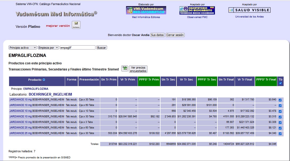Toggle checkbox for Jardiance 10 mg row with 310.710 units
Image resolution: width=290 pixels, height=161 pixels.
pyautogui.click(x=280, y=117)
